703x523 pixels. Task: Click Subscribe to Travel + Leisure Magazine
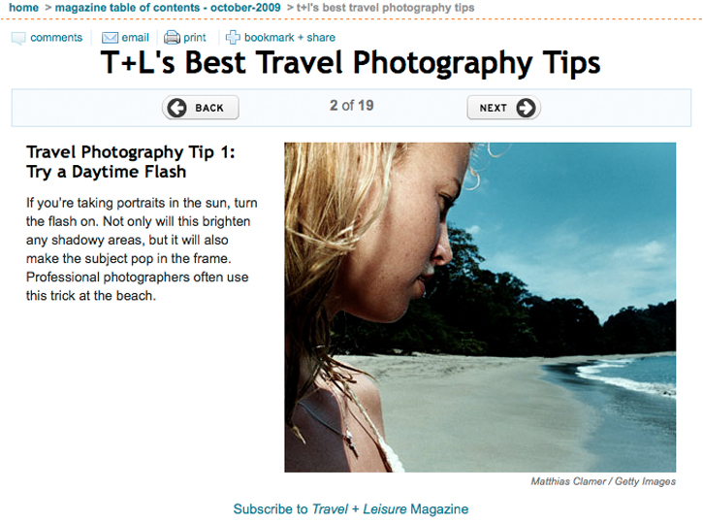tap(351, 509)
